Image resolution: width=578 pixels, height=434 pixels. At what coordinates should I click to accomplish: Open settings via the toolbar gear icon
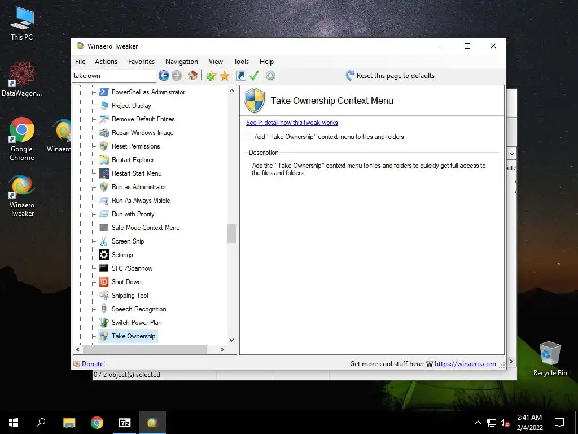tap(270, 76)
